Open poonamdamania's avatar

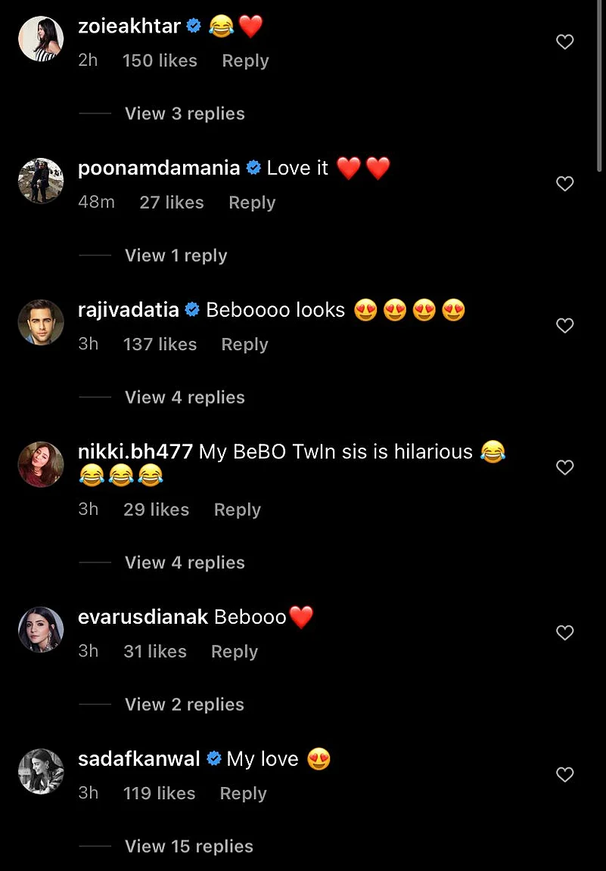[x=41, y=181]
